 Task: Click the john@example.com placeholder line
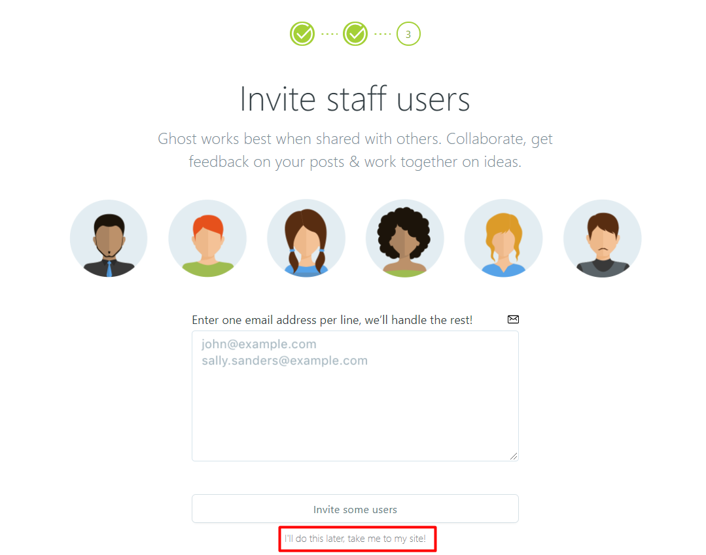pyautogui.click(x=259, y=344)
